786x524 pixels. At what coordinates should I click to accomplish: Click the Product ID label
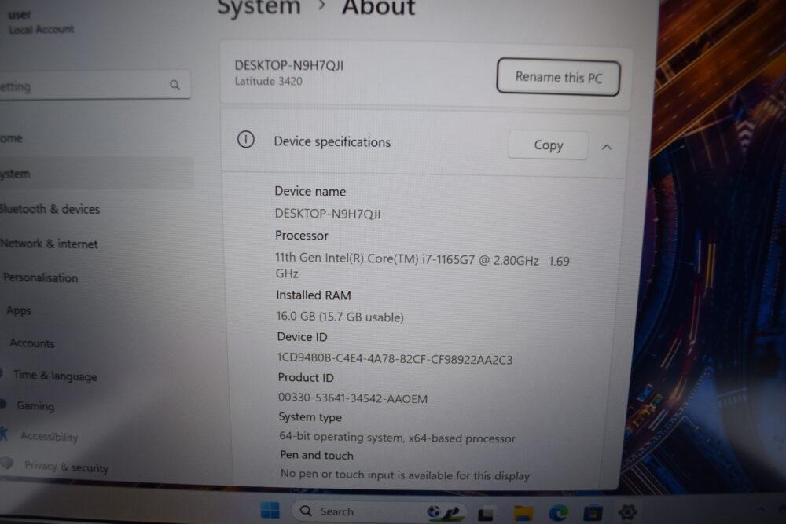306,377
